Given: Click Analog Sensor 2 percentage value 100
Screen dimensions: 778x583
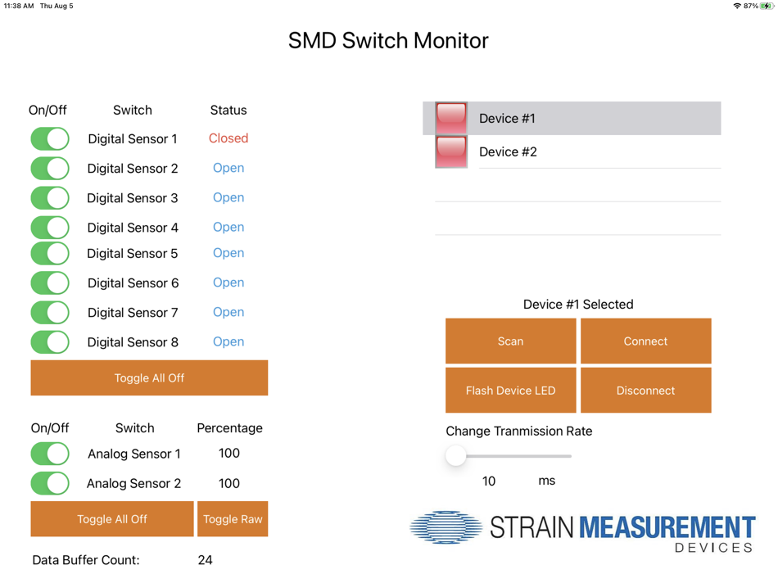Looking at the screenshot, I should (x=228, y=483).
